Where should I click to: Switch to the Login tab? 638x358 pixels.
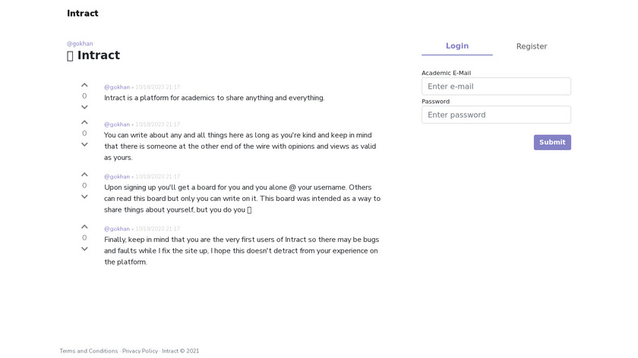tap(457, 46)
